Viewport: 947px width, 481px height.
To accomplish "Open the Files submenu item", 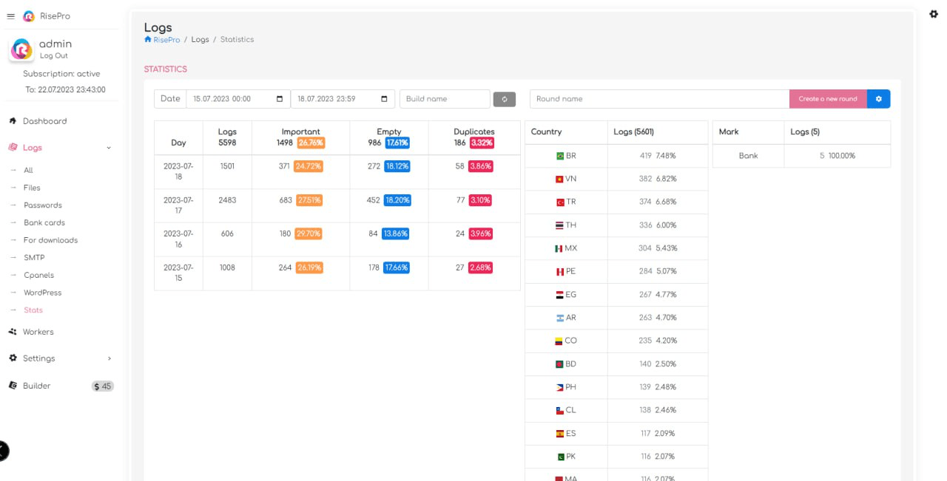I will tap(32, 188).
